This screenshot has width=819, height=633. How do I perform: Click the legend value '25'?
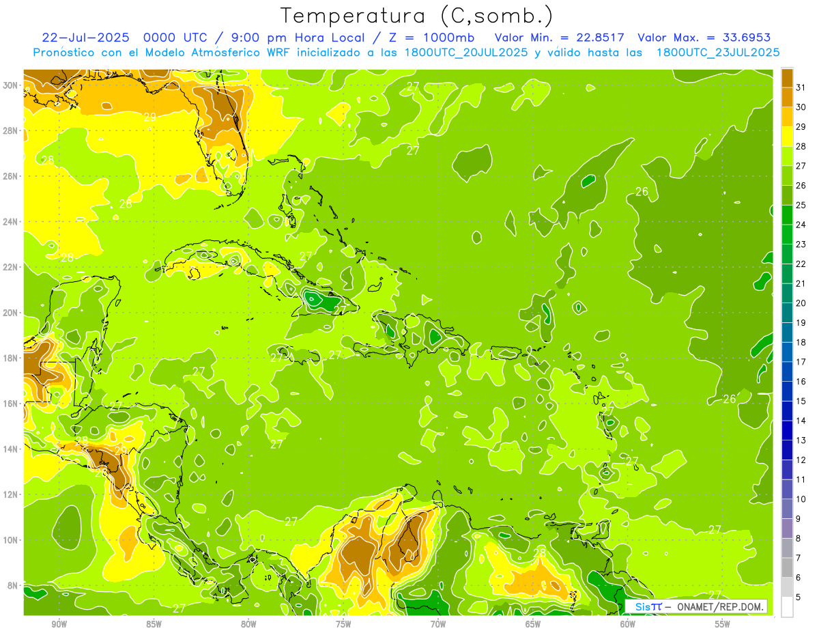click(801, 205)
